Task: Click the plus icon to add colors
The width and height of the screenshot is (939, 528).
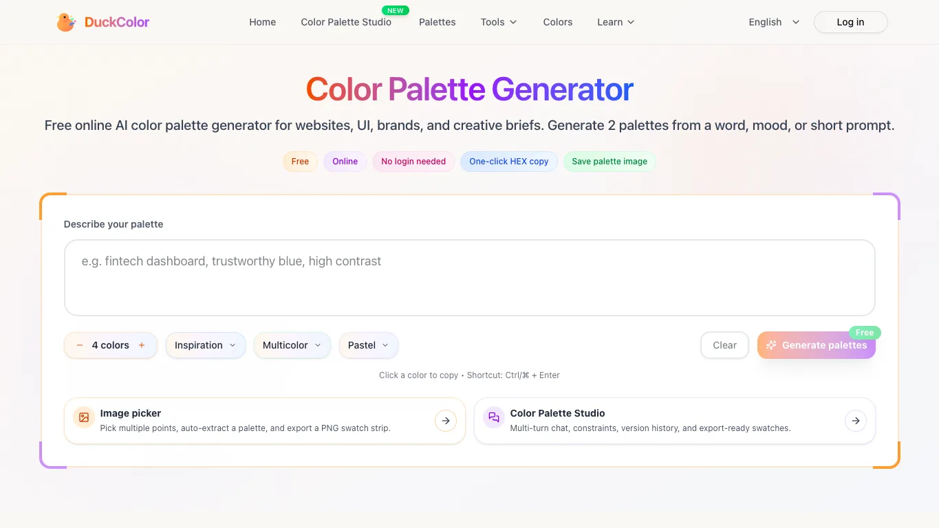Action: pyautogui.click(x=142, y=345)
